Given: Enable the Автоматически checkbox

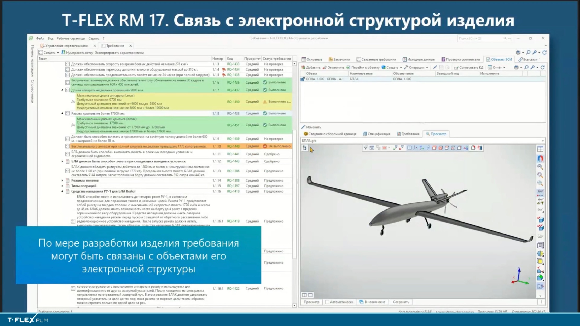Looking at the screenshot, I should point(327,302).
